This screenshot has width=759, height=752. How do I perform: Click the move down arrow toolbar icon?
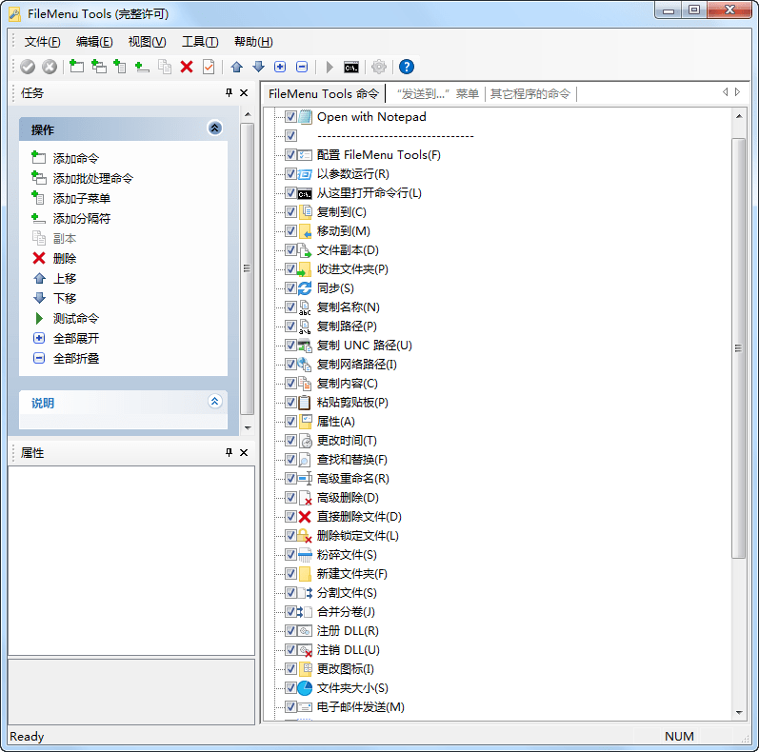point(258,67)
